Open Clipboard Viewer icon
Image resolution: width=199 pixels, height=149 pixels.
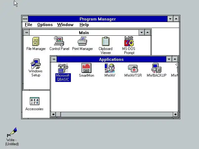pyautogui.click(x=106, y=46)
